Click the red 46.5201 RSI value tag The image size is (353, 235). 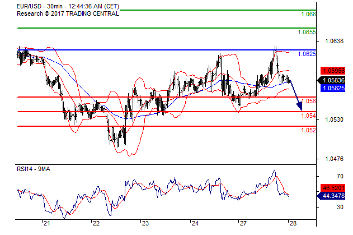333,187
